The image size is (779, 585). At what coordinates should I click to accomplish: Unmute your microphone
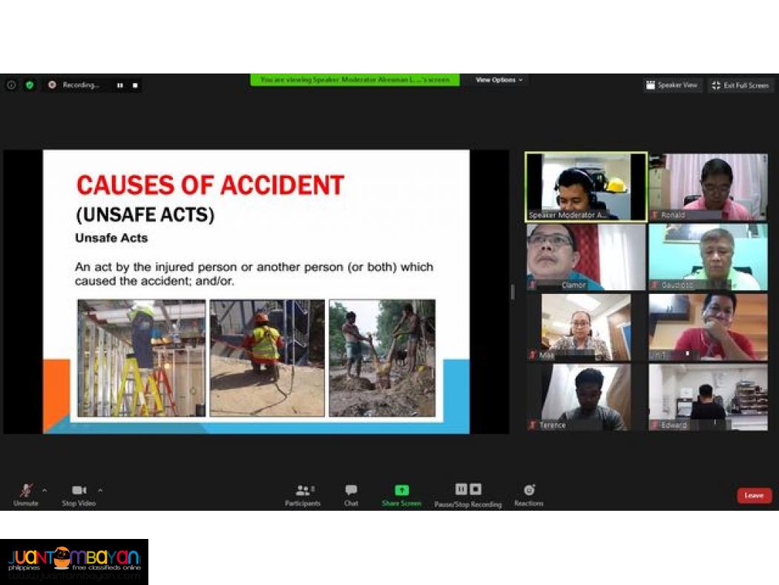pos(26,490)
